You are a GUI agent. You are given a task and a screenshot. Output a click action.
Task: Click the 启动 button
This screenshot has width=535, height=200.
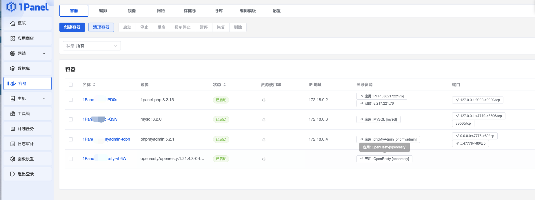[127, 27]
